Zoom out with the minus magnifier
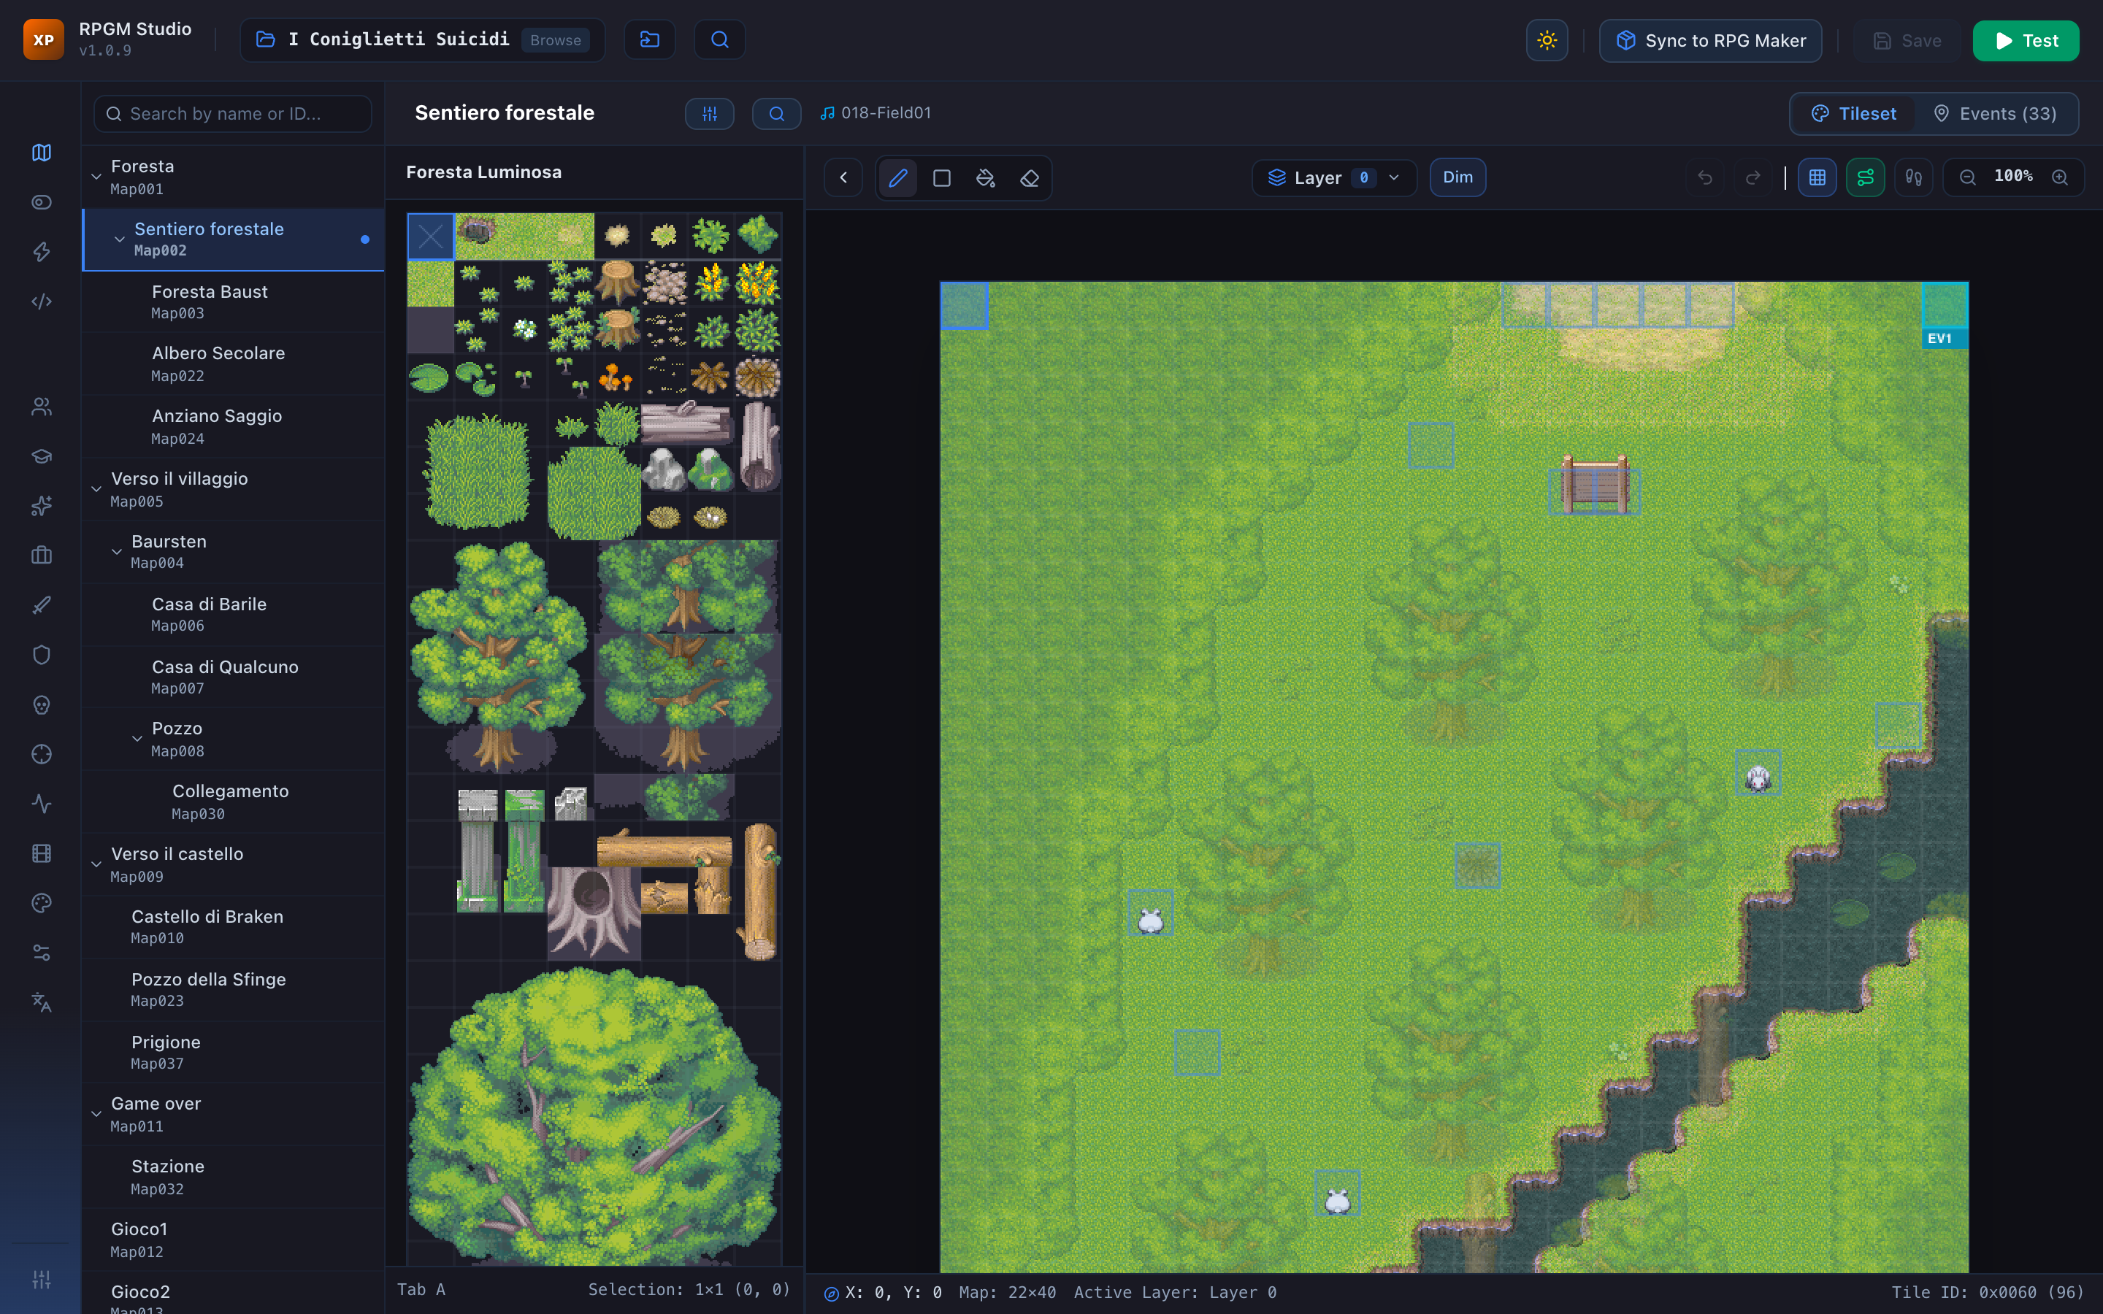The image size is (2103, 1314). click(x=1967, y=177)
